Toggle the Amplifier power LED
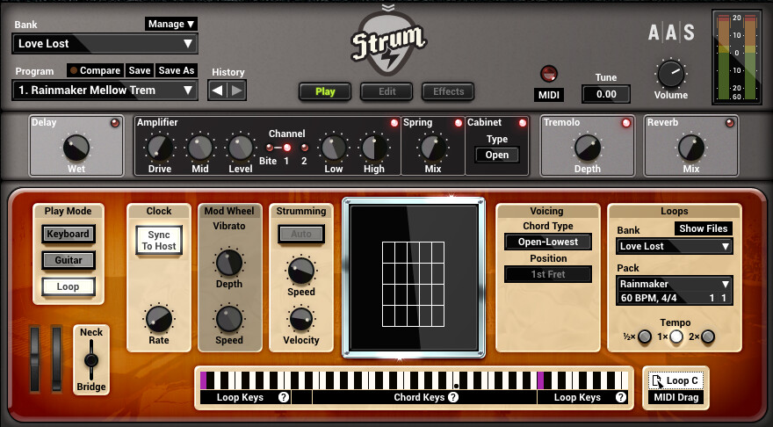Screen dimensions: 773x427 point(394,123)
